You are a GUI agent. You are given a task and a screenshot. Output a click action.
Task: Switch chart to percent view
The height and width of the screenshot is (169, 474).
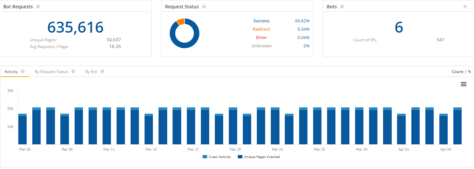(x=469, y=72)
